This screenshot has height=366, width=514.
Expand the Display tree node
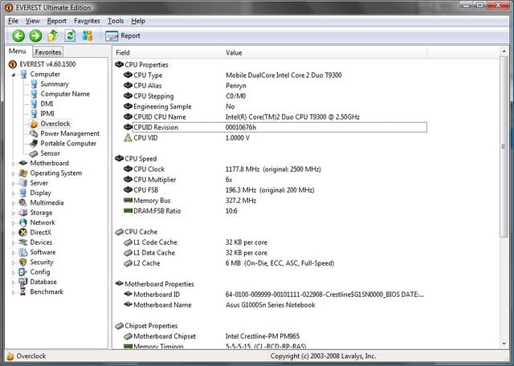click(14, 193)
